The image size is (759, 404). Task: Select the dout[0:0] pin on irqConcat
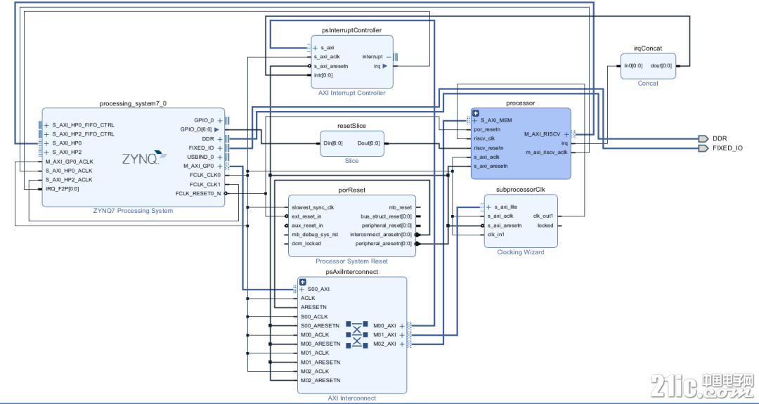(661, 66)
